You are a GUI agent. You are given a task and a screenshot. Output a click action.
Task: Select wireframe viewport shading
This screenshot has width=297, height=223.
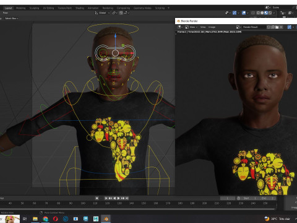(x=258, y=13)
